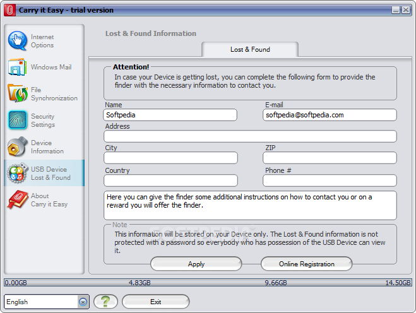
Task: Open the USB Device Lost & Found menu label
Action: [x=51, y=174]
